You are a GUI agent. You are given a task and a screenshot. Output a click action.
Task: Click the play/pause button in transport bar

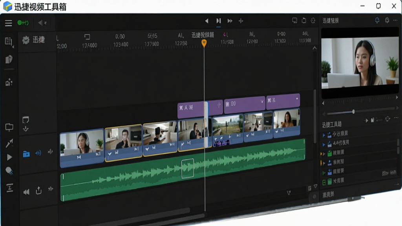pyautogui.click(x=218, y=21)
